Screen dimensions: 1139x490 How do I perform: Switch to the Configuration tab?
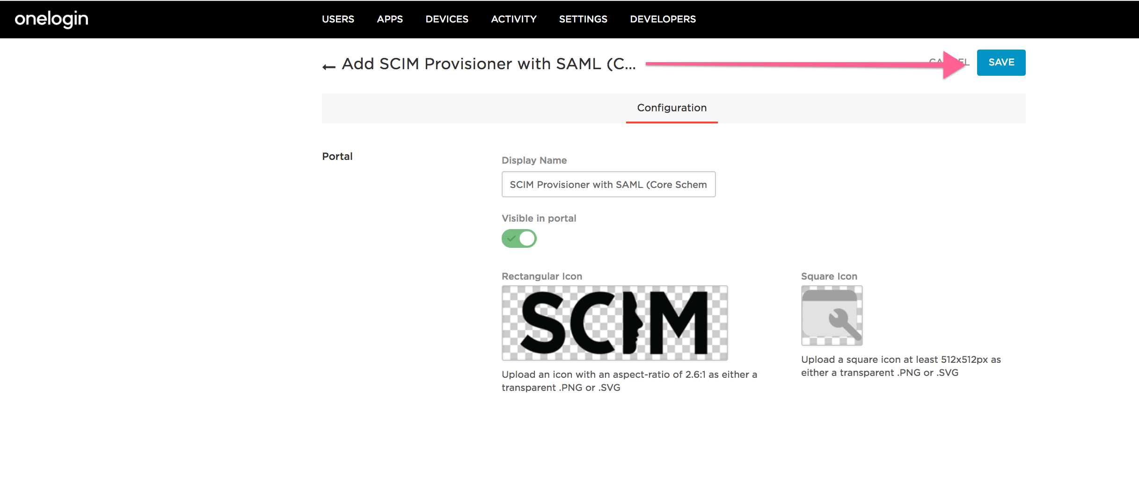click(672, 108)
